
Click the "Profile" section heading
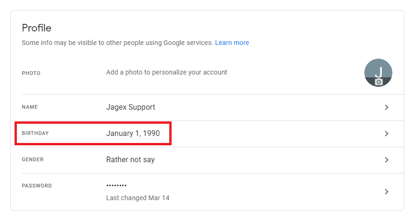point(37,28)
